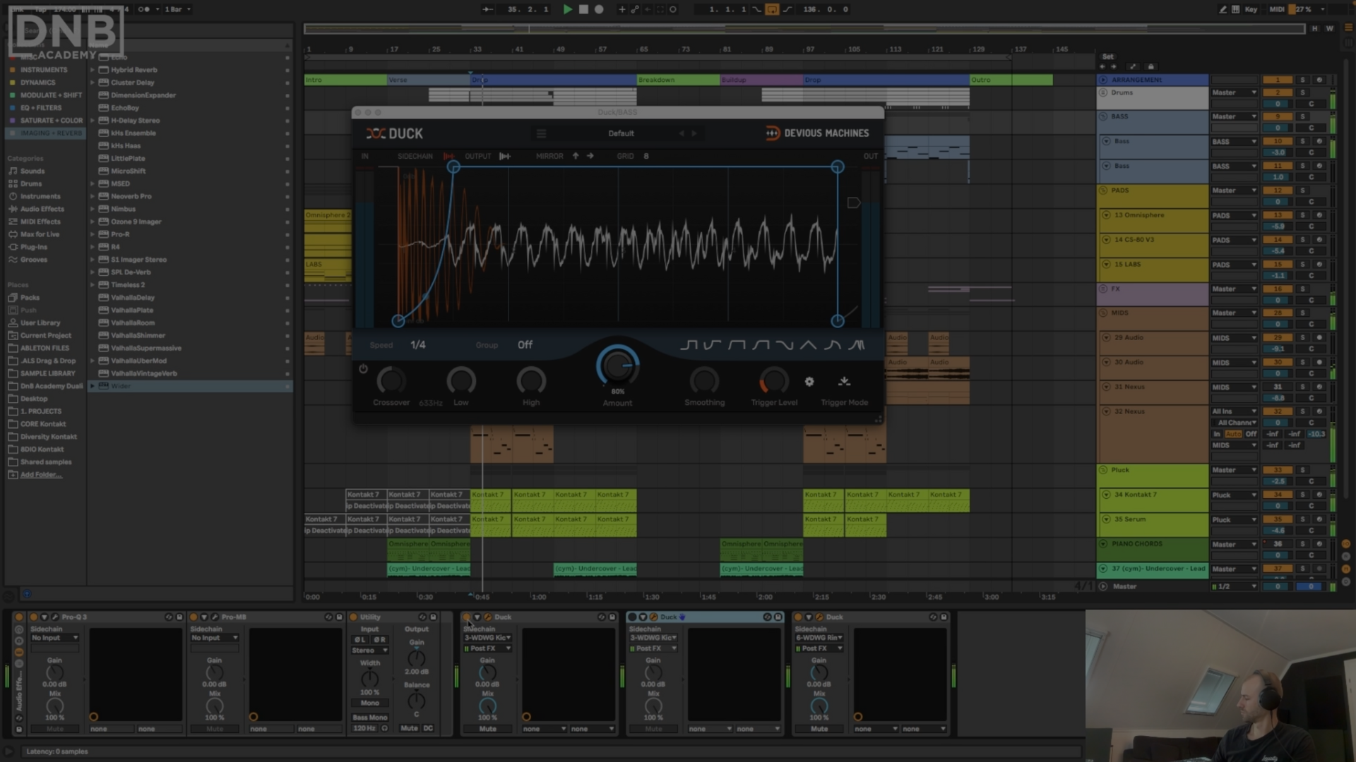This screenshot has width=1356, height=762.
Task: Select the fifth falling curve preset
Action: click(785, 345)
